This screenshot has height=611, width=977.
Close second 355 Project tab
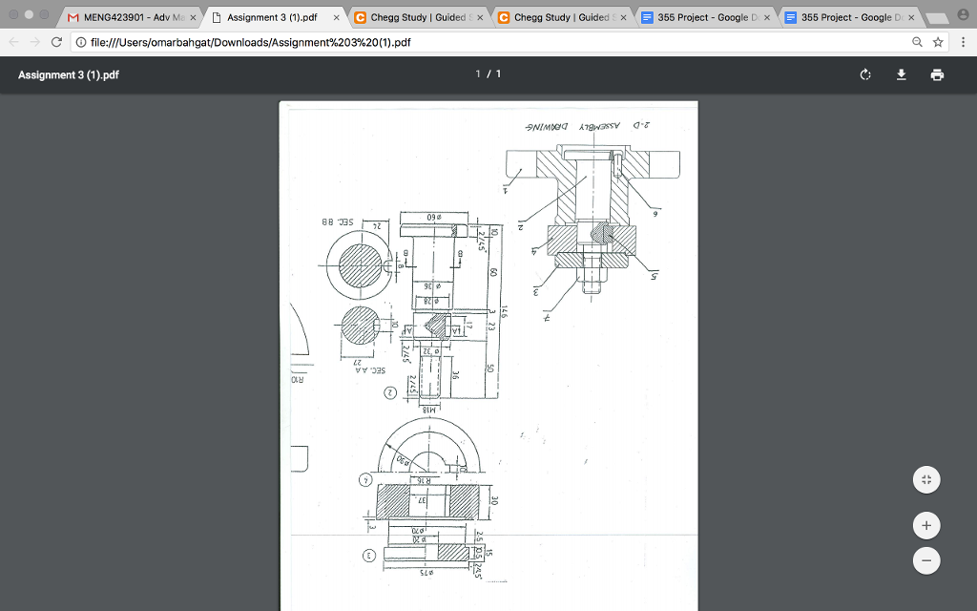coord(911,17)
